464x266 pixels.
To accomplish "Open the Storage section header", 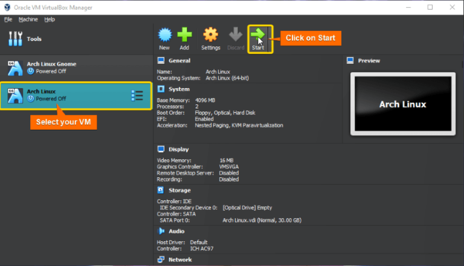I will [x=179, y=190].
